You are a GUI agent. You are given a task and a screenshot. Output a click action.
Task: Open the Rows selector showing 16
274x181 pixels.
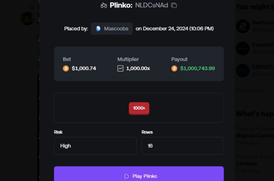click(x=182, y=146)
